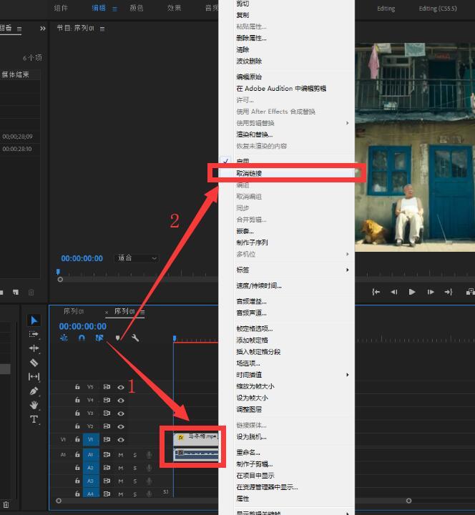Select the inactive 序列01 timeline tab
The height and width of the screenshot is (515, 475).
coord(74,311)
